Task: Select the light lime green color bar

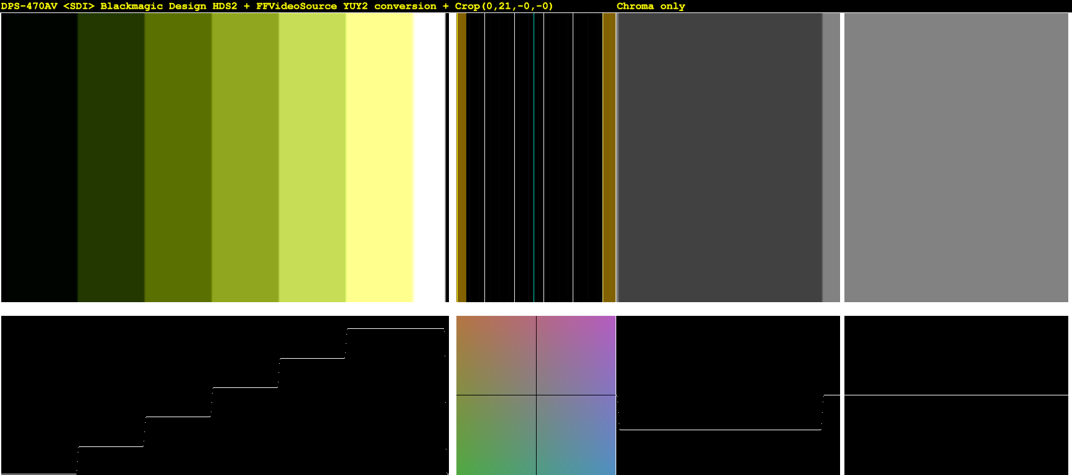Action: point(313,157)
